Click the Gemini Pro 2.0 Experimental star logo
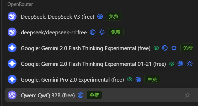 click(12, 79)
